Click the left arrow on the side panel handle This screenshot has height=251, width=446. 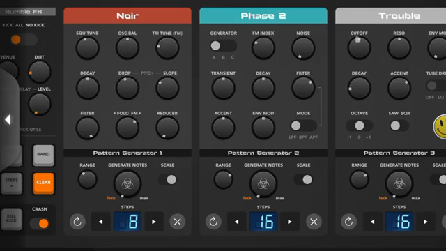(x=8, y=119)
